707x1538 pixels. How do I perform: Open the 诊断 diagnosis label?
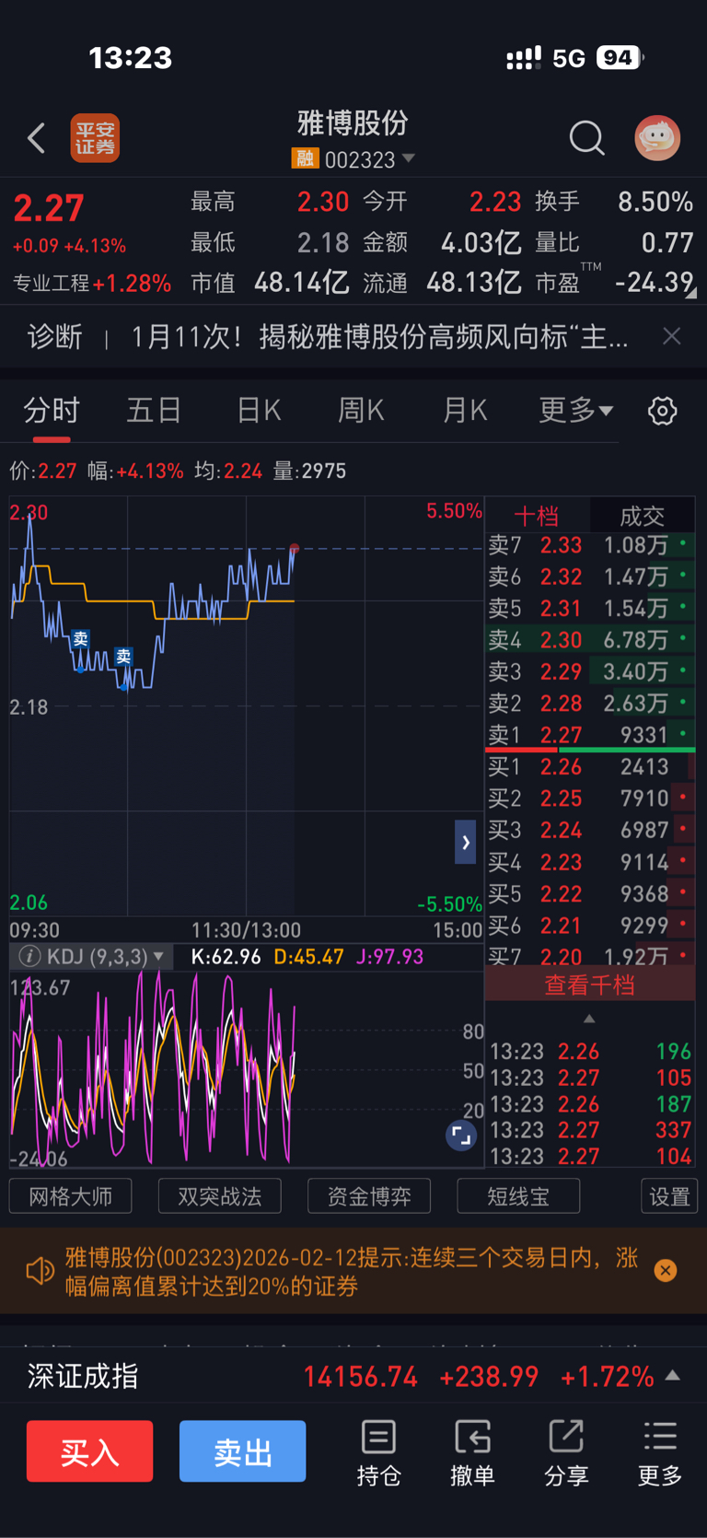click(54, 336)
